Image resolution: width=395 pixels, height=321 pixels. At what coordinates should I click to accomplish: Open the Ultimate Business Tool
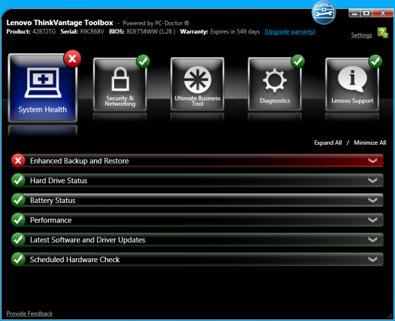[x=197, y=85]
